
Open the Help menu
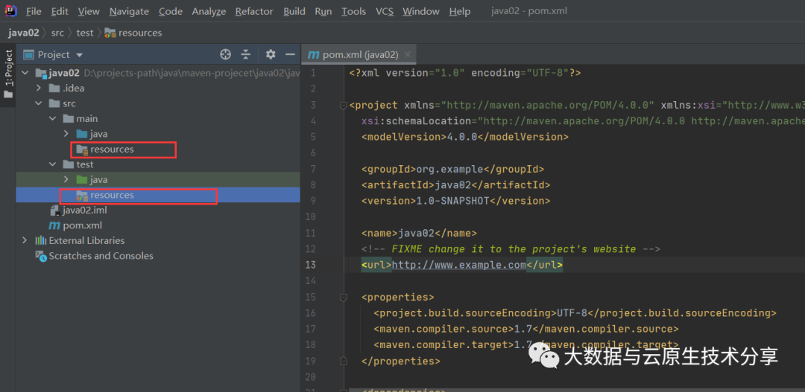coord(459,11)
